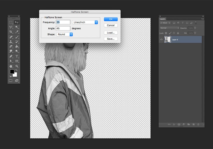The image size is (213, 149).
Task: Click the Layers panel tab
Action: (163, 19)
